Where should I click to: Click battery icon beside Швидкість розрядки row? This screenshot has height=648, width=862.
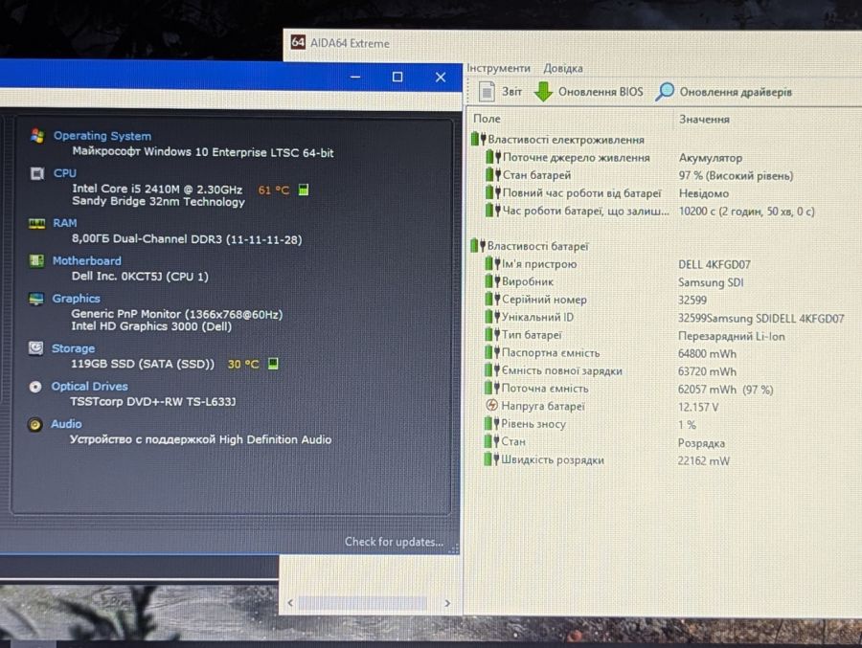pyautogui.click(x=491, y=458)
